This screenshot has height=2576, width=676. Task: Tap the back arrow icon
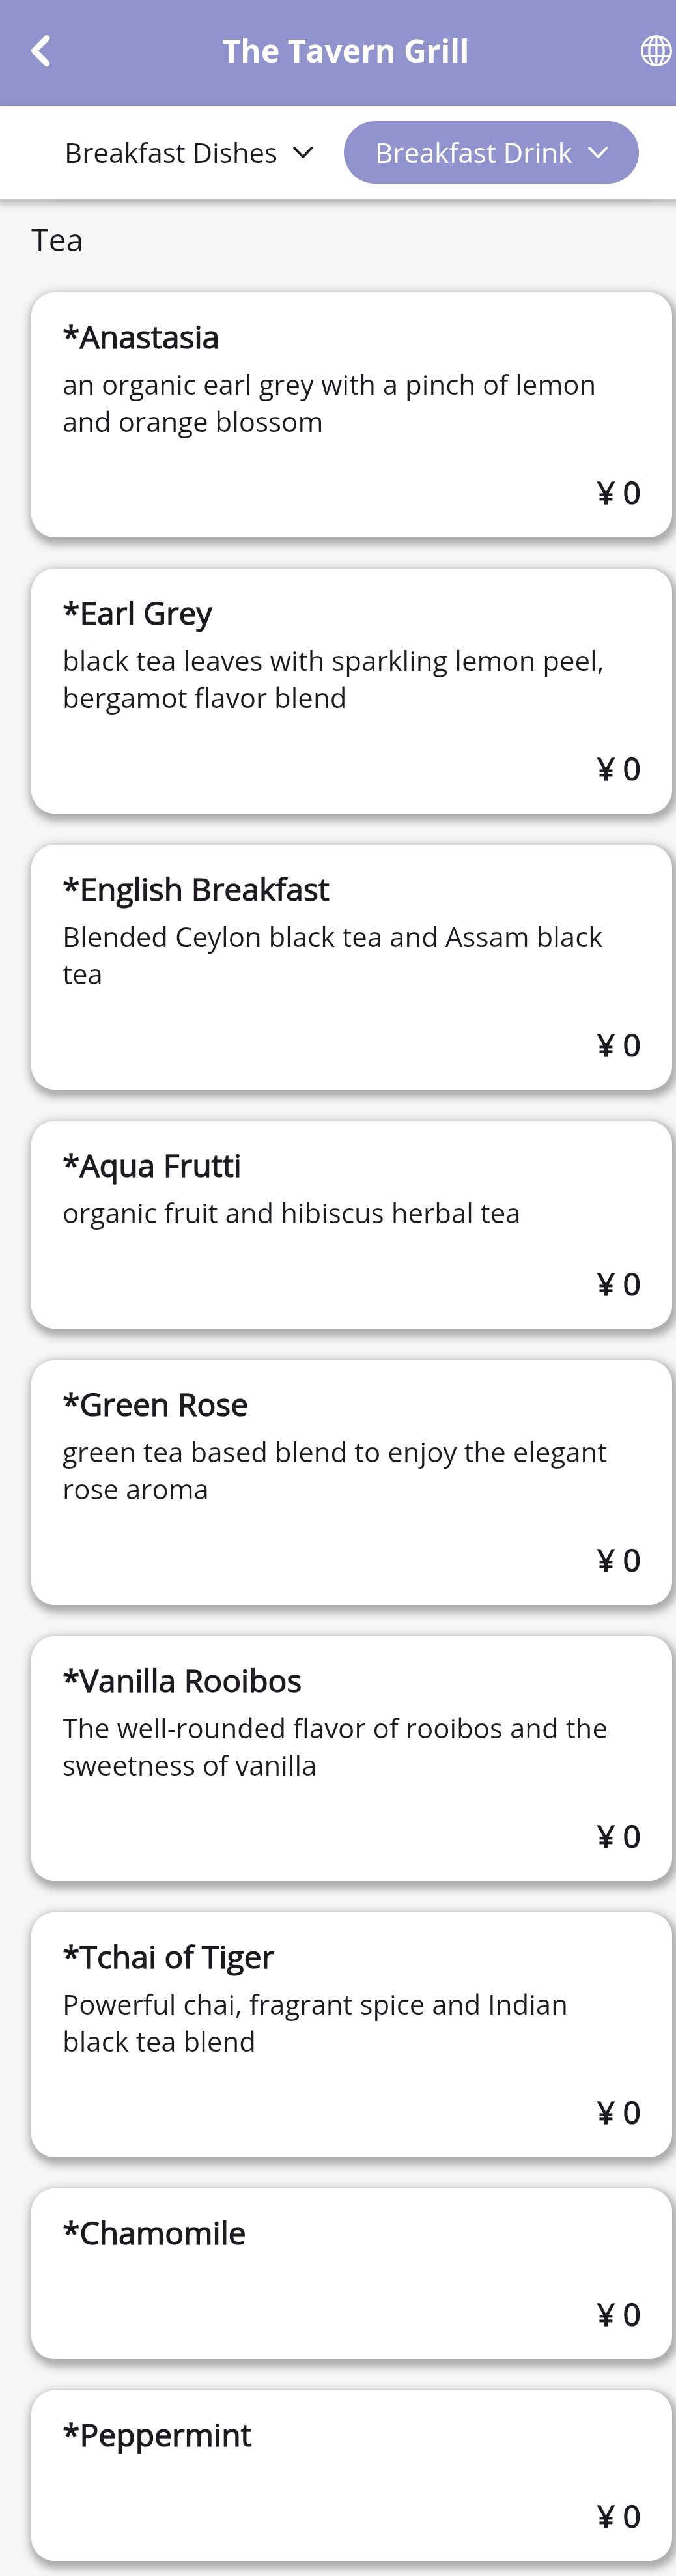click(x=41, y=51)
